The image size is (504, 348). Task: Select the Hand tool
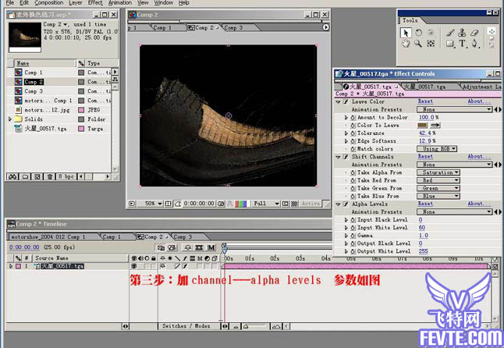coord(406,44)
